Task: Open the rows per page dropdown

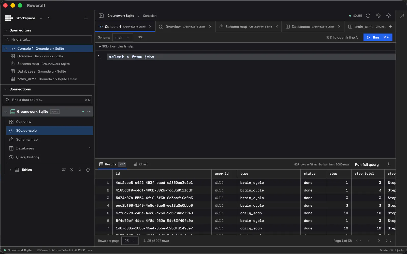Action: (130, 241)
